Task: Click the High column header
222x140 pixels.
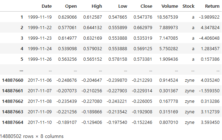Action: point(97,6)
